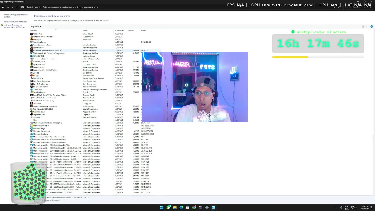Open Microsoft Store from the taskbar
375x211 pixels.
coord(187,207)
